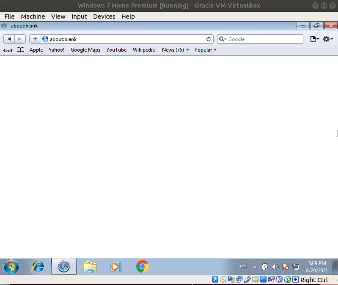Select the Safari taskbar button

pyautogui.click(x=64, y=266)
